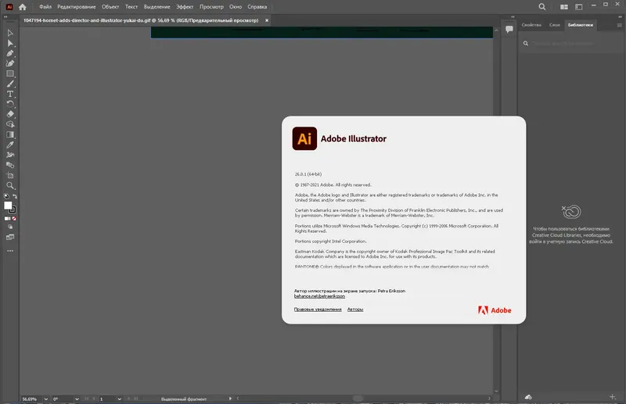Viewport: 626px width, 404px height.
Task: Select the Blend tool
Action: (10, 165)
